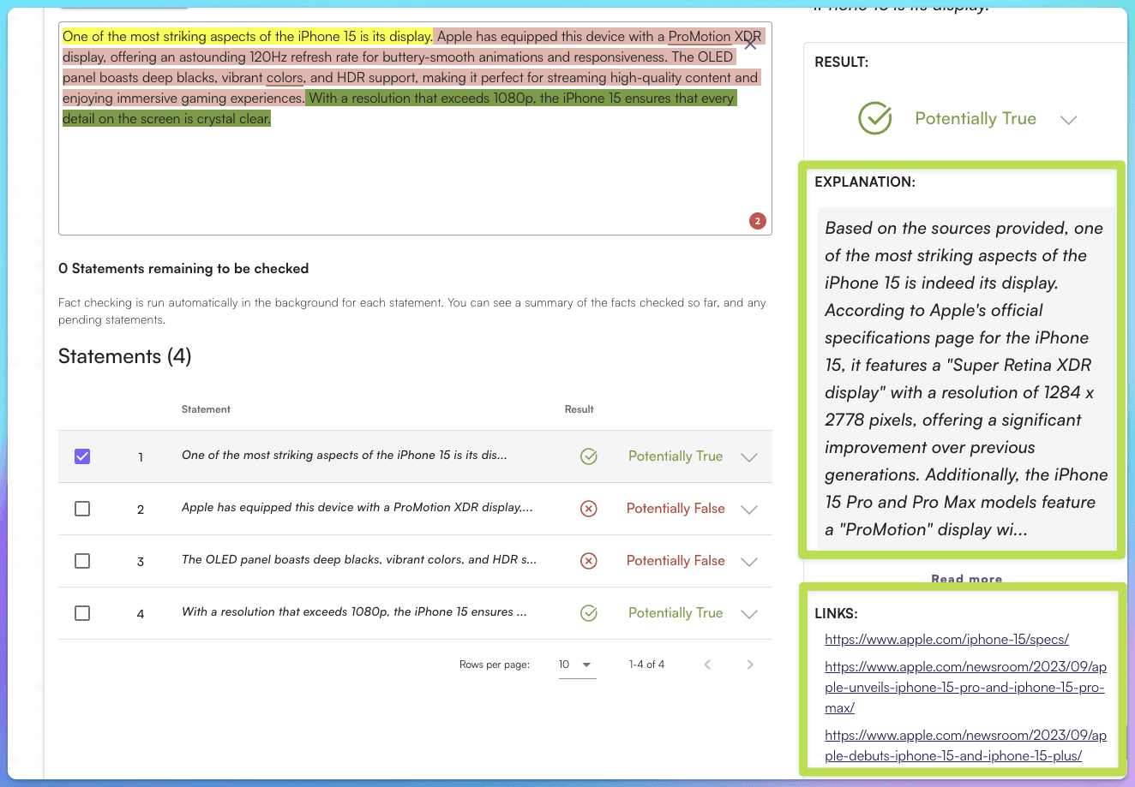
Task: Check the checkbox for statement 2
Action: [x=82, y=509]
